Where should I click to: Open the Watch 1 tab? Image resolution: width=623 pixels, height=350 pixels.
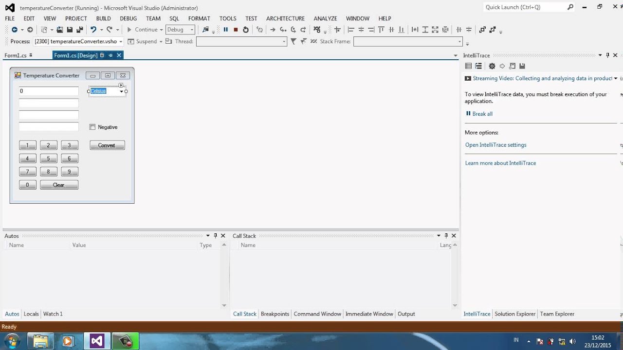click(x=53, y=314)
